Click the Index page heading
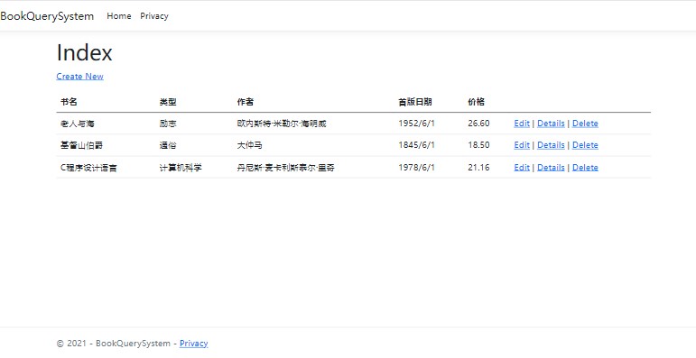Viewport: 696px width, 358px height. tap(84, 53)
